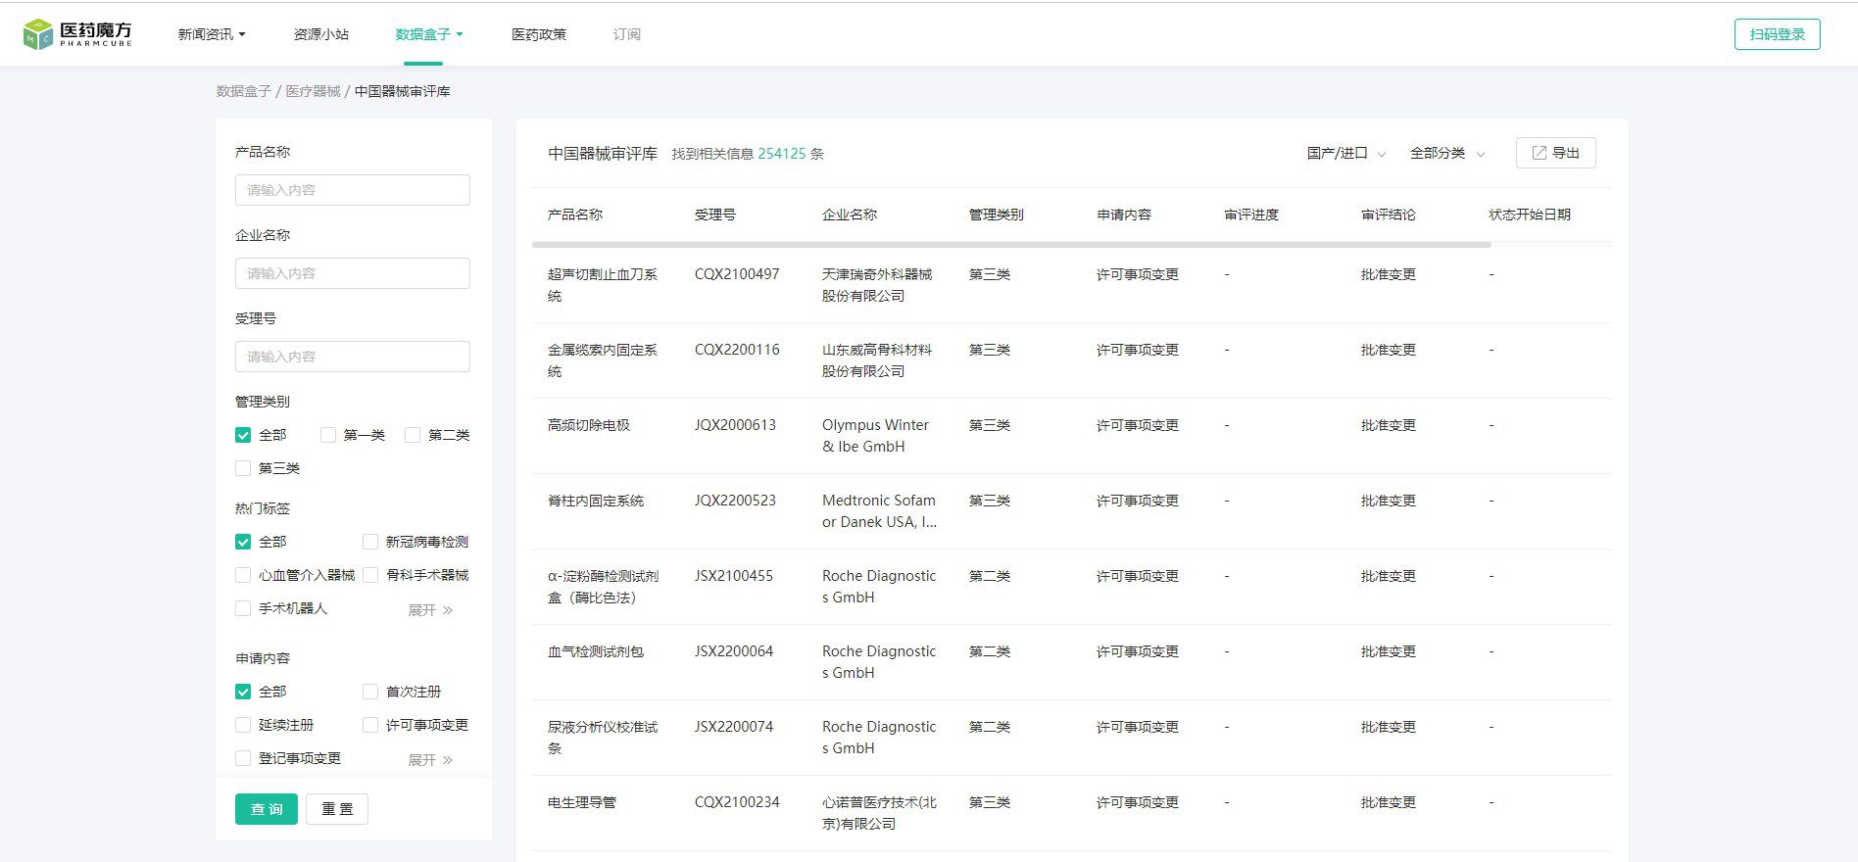Open the 新闻资讯 dropdown menu
This screenshot has height=862, width=1858.
point(212,34)
